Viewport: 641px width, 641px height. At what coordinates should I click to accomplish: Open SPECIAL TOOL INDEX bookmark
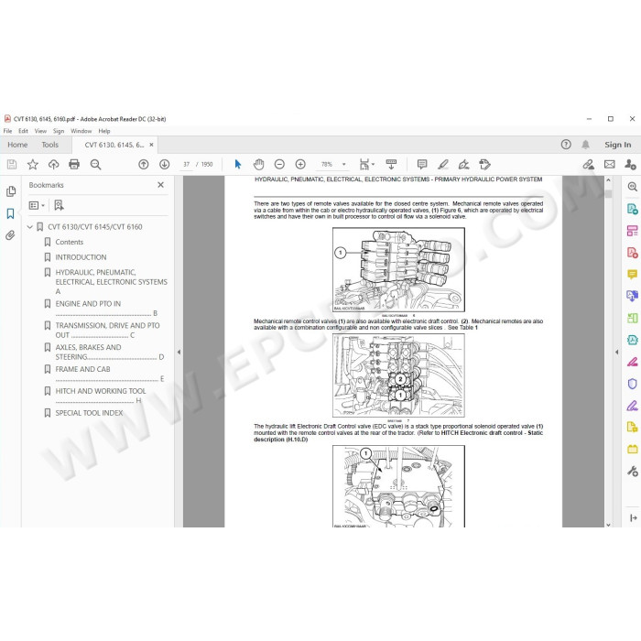point(89,413)
